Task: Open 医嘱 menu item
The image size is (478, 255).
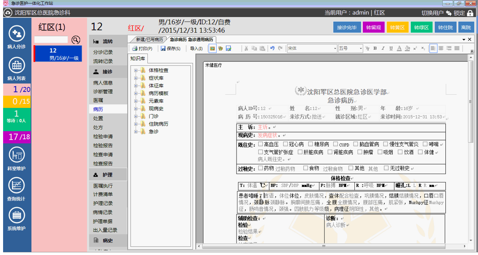Action: pos(98,100)
